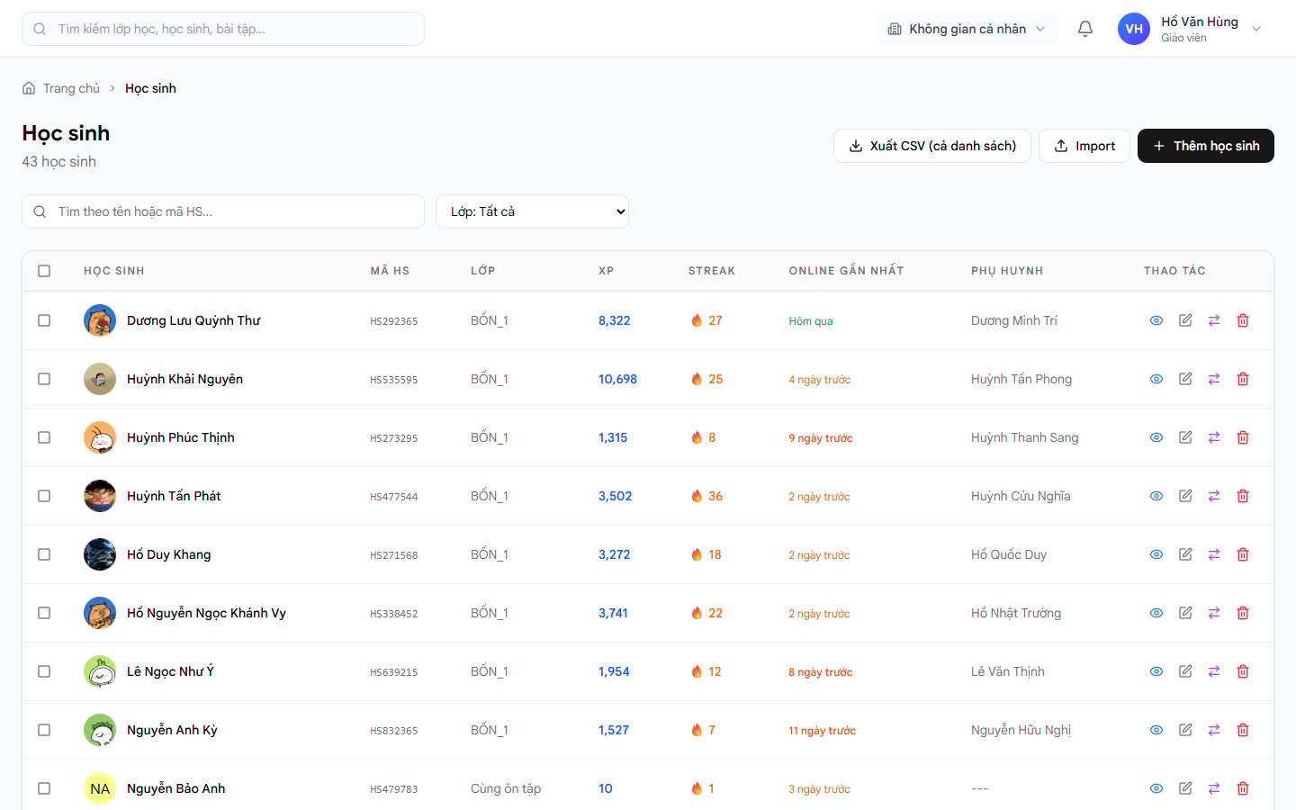Viewport: 1296px width, 810px height.
Task: Click student code HS292365
Action: 393,321
